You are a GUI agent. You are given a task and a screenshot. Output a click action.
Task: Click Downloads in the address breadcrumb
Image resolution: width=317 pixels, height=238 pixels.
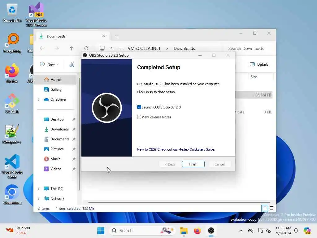point(184,48)
